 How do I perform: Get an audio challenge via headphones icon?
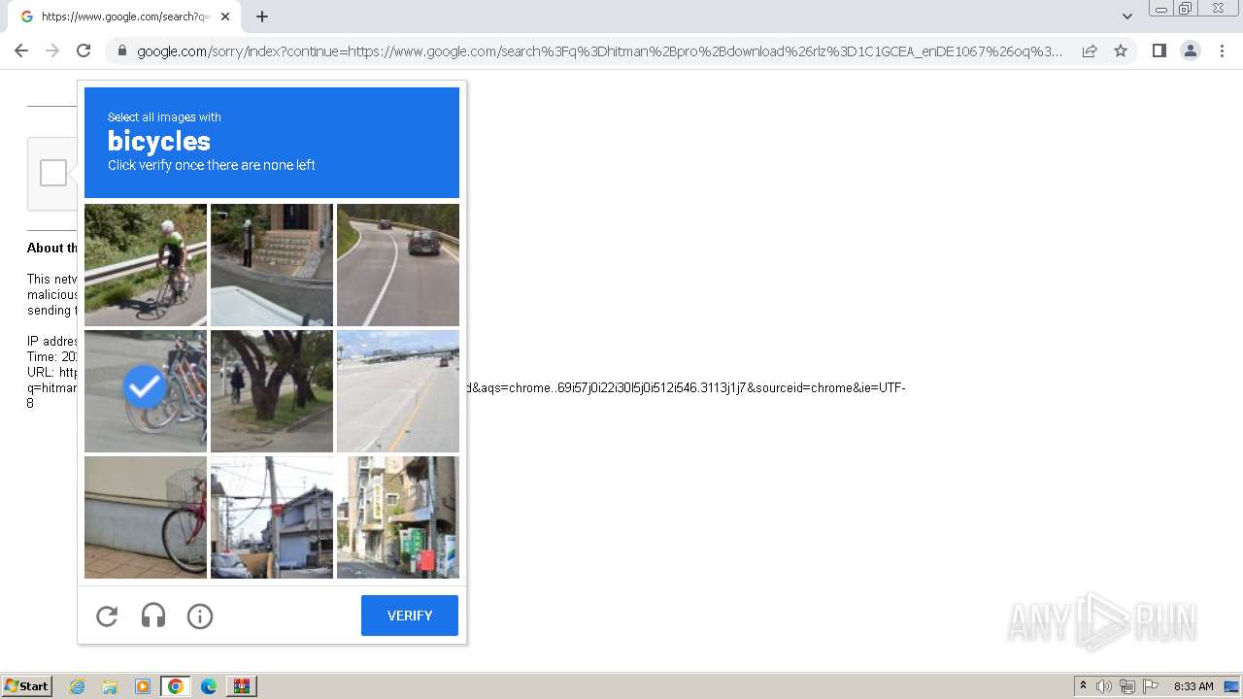point(153,616)
